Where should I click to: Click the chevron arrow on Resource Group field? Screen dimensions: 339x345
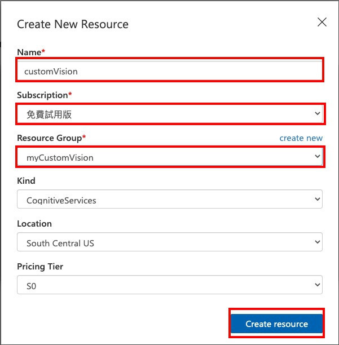(316, 157)
